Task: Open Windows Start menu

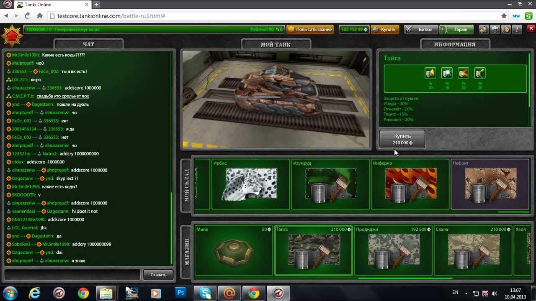Action: 10,293
